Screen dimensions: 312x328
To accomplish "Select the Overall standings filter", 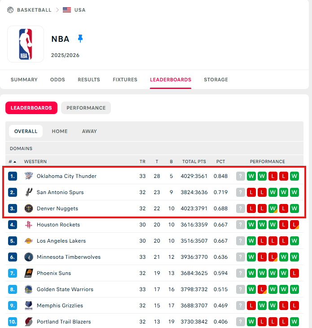I will coord(26,131).
